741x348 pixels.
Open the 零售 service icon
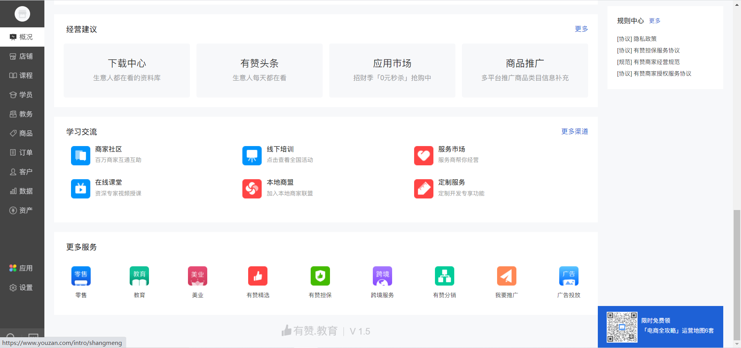[81, 276]
